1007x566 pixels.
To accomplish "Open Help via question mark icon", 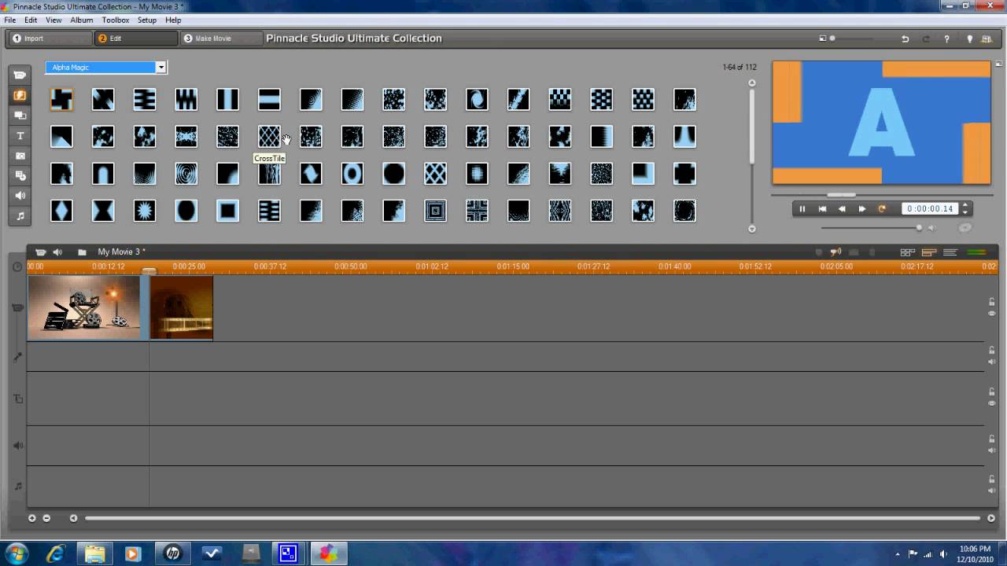I will coord(946,39).
